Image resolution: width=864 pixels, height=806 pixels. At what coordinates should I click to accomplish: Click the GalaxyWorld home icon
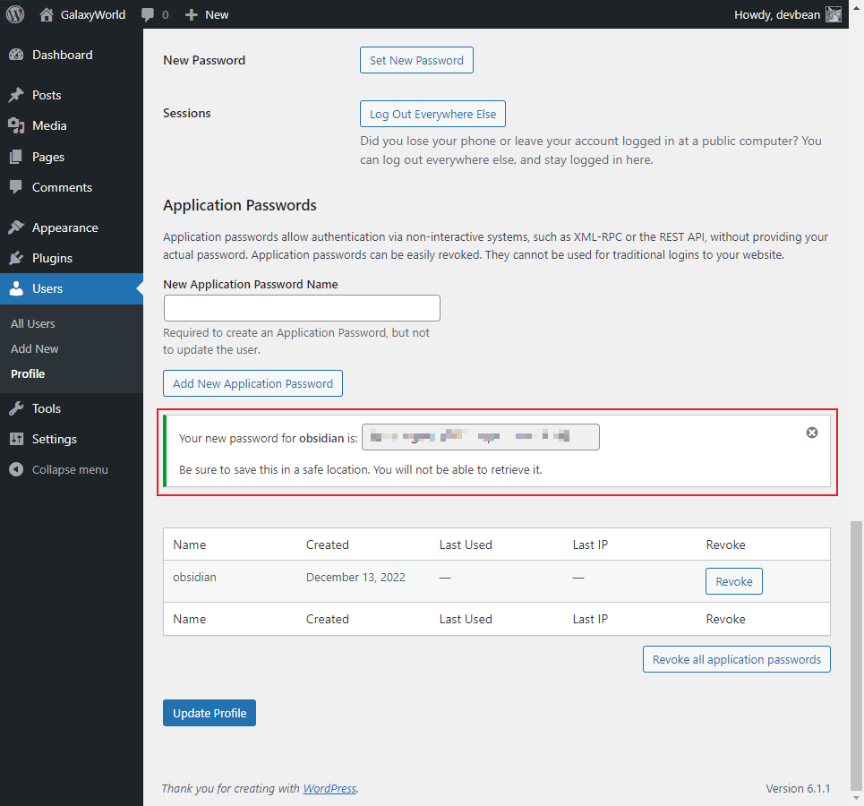click(47, 14)
